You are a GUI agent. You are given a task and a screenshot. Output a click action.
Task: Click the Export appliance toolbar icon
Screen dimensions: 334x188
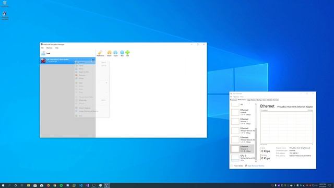[x=115, y=53]
